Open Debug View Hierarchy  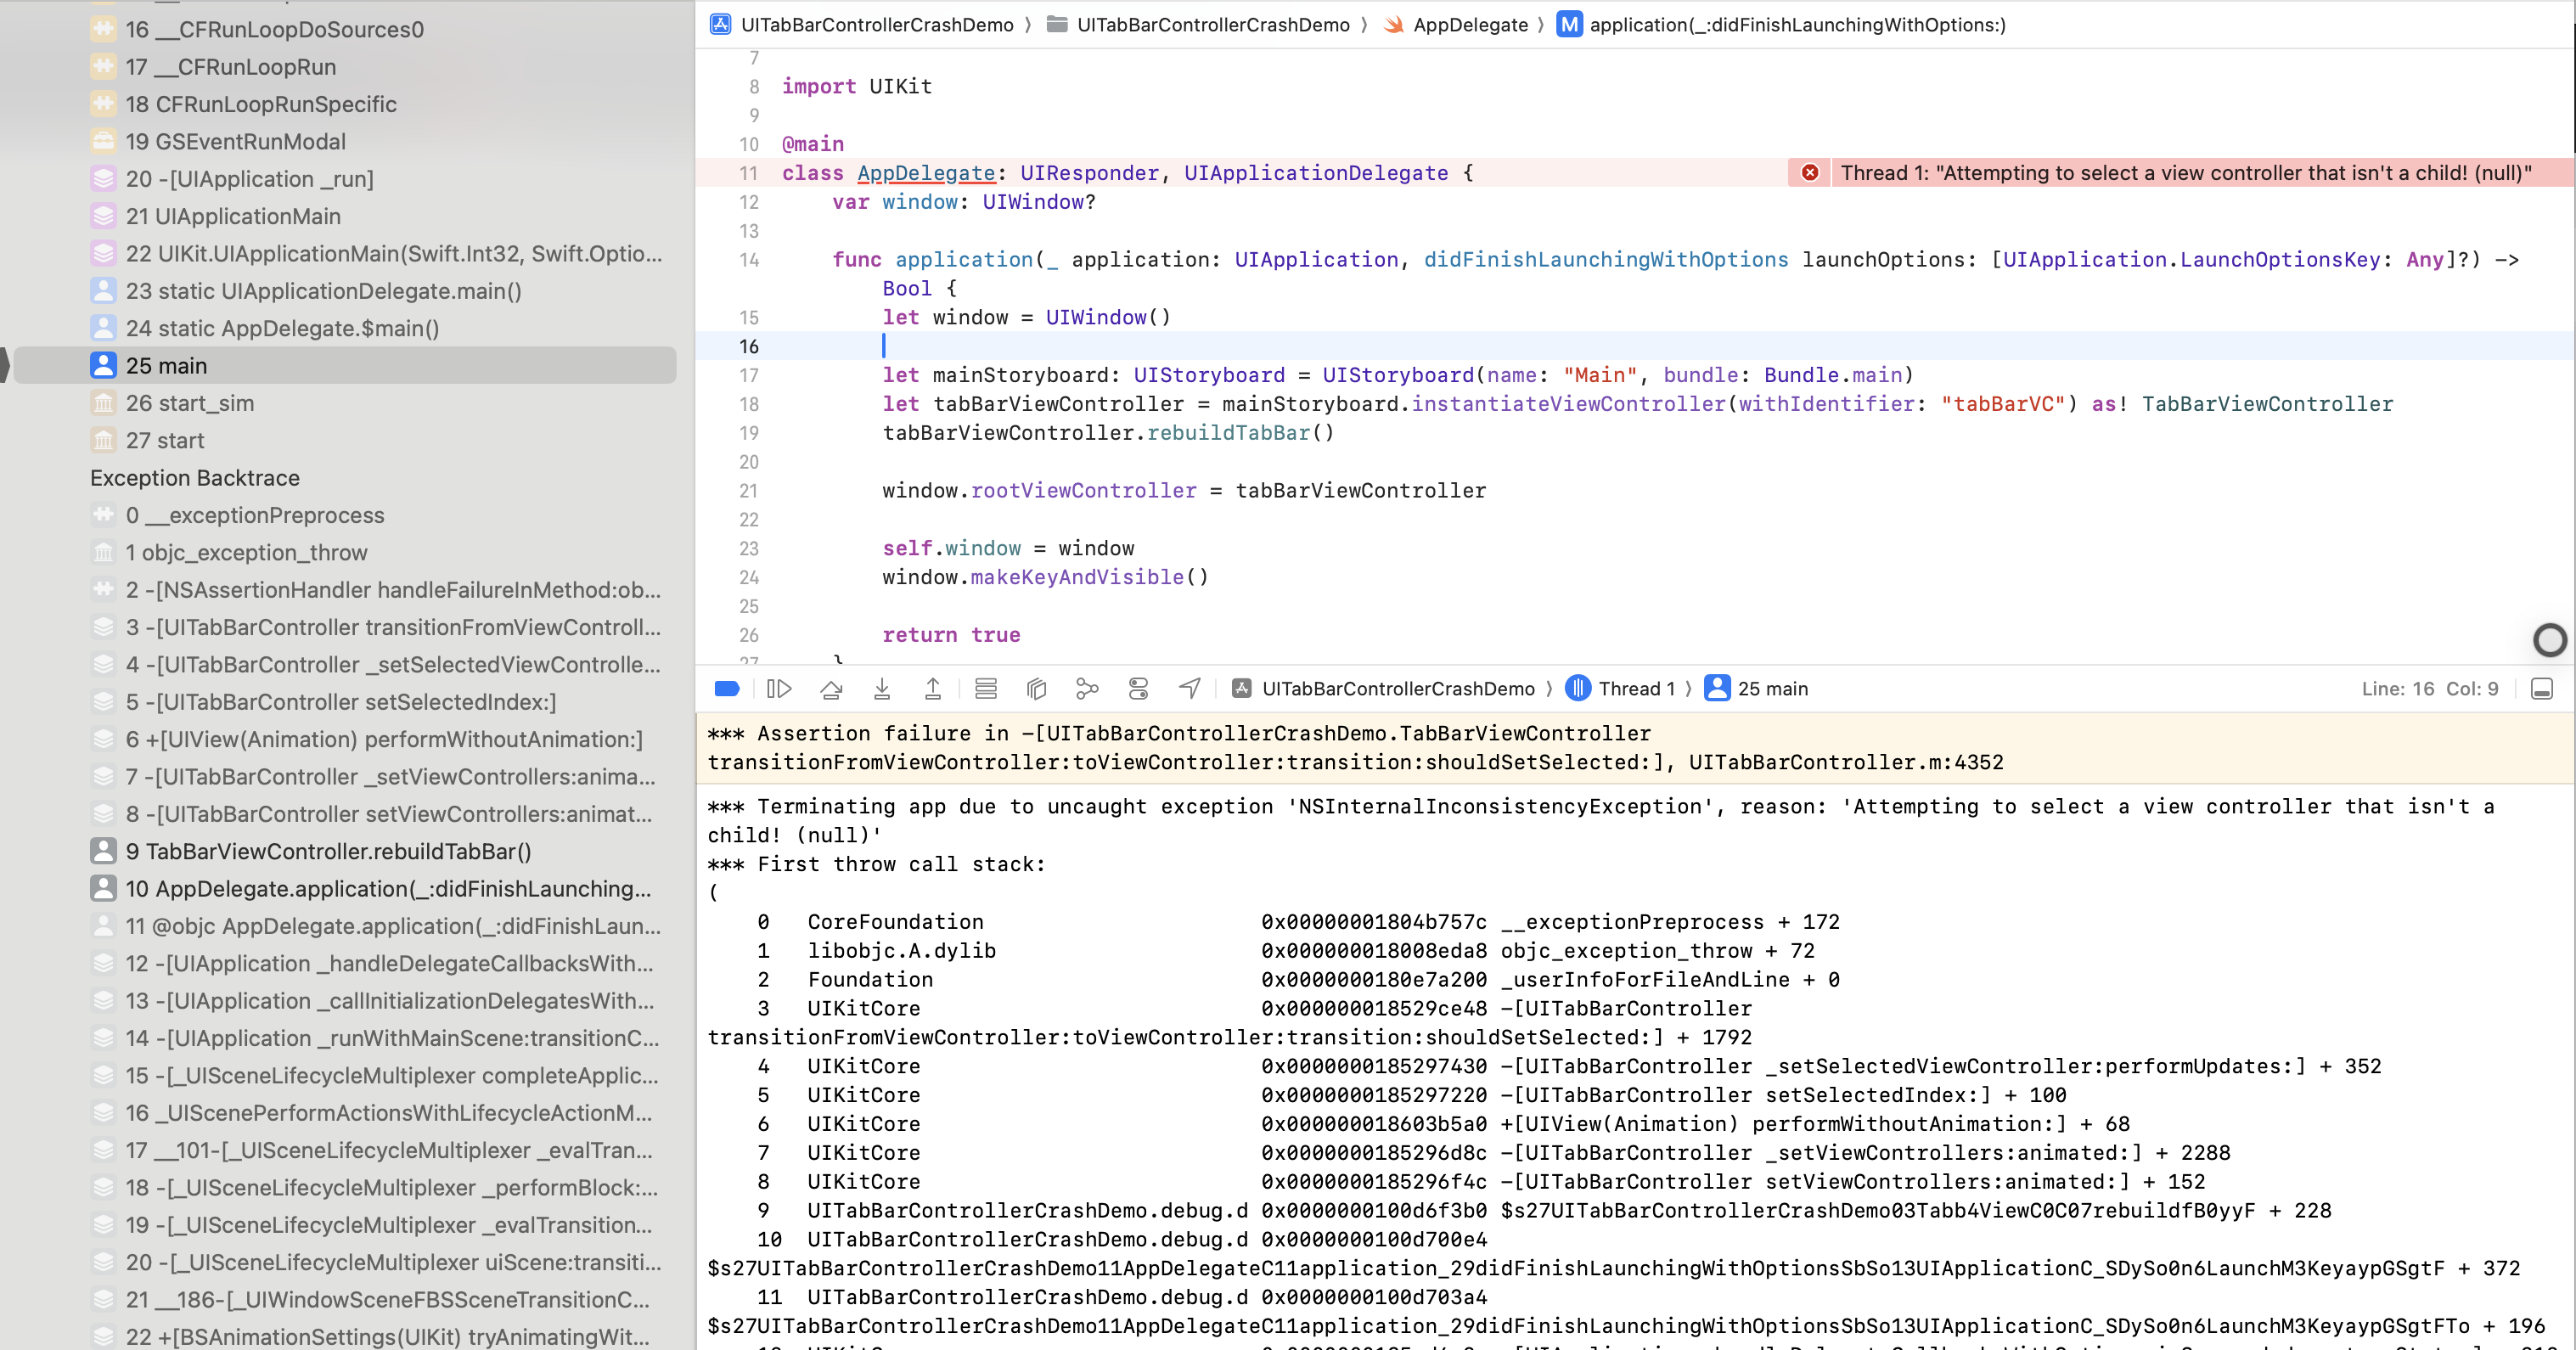(1036, 688)
